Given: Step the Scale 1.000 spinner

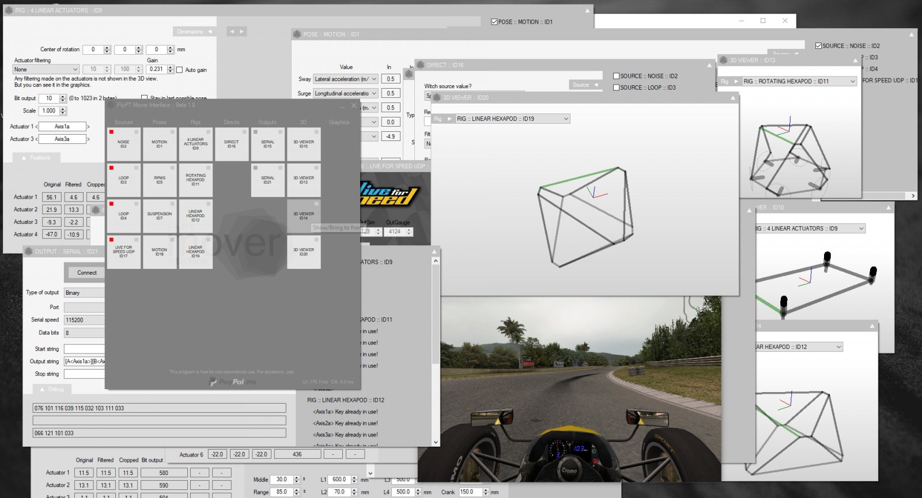Looking at the screenshot, I should click(63, 111).
